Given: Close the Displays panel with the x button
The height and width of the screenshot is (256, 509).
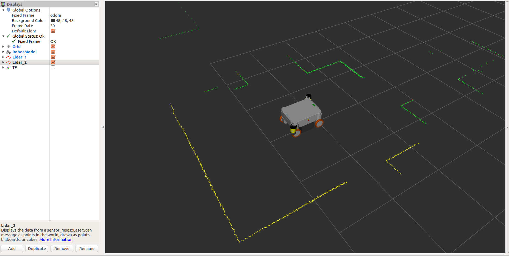Looking at the screenshot, I should (96, 4).
